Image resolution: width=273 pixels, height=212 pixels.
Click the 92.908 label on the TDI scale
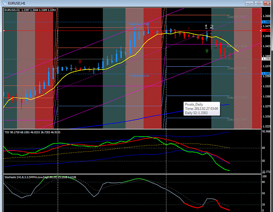point(266,131)
